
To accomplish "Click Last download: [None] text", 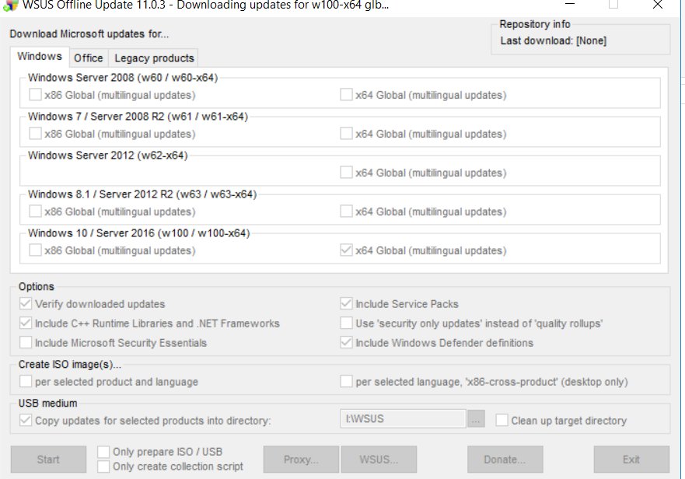I will (553, 40).
